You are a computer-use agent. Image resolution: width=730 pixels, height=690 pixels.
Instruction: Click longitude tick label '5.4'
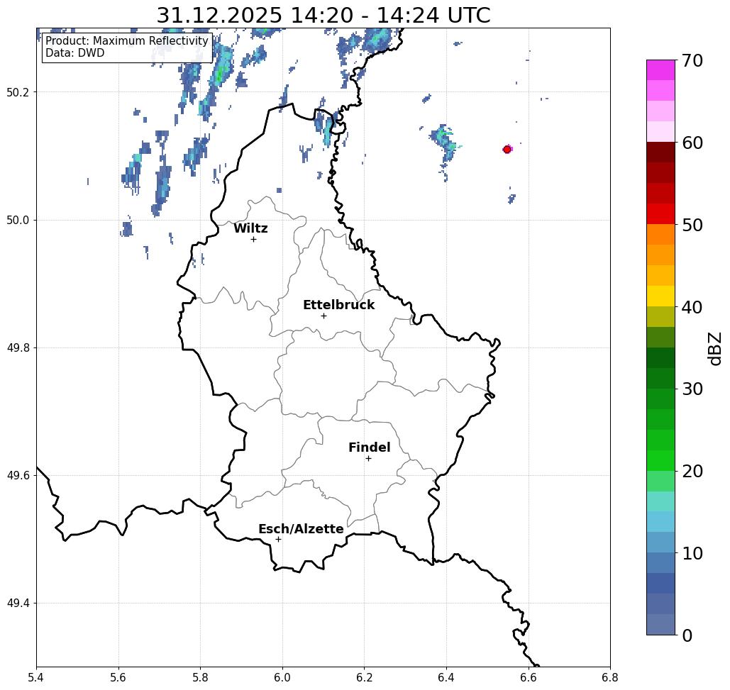[36, 677]
